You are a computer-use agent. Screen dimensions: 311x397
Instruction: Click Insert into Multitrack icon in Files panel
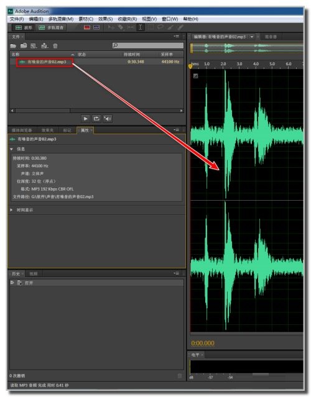[44, 45]
